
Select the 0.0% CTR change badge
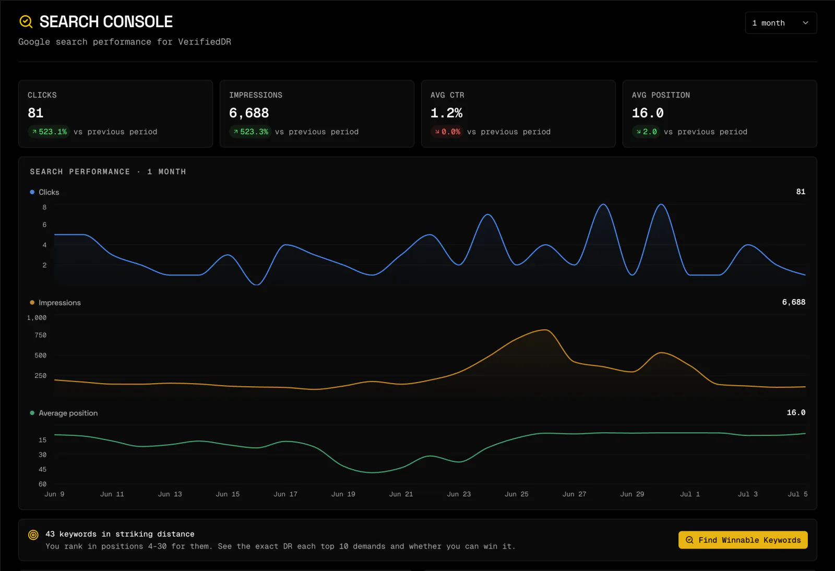447,132
